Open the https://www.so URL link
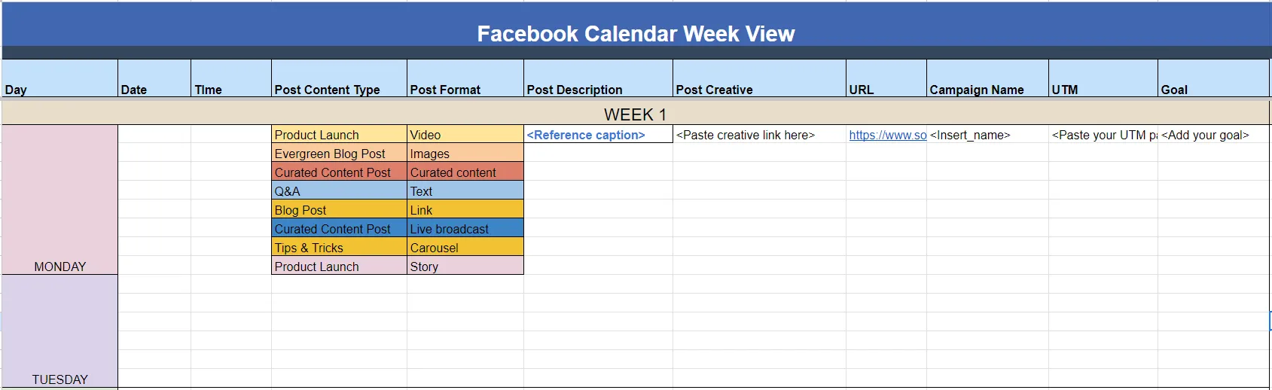1272x390 pixels. click(887, 135)
